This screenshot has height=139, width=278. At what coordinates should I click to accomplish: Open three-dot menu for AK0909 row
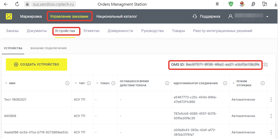pyautogui.click(x=271, y=116)
